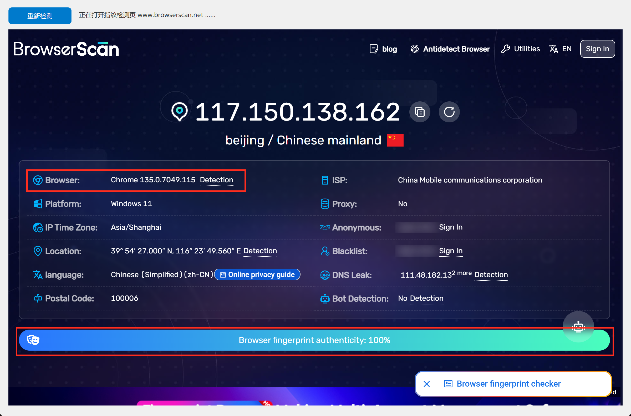
Task: Click the Blacklist row person icon
Action: [325, 251]
